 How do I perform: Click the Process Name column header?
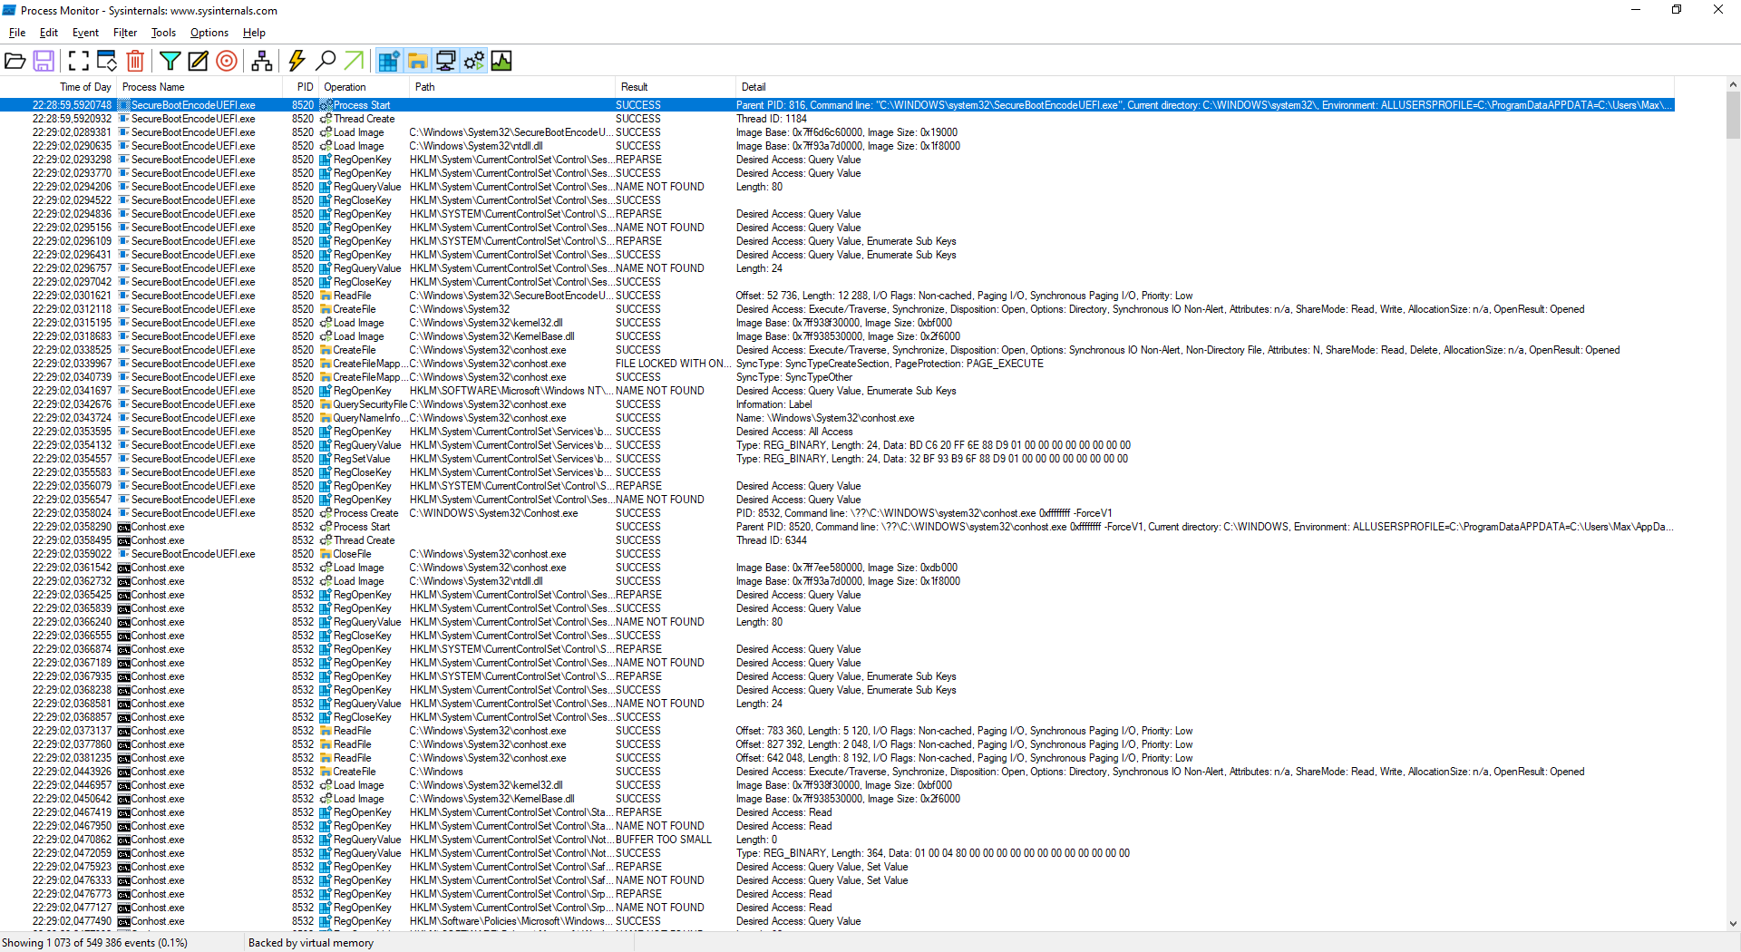199,87
